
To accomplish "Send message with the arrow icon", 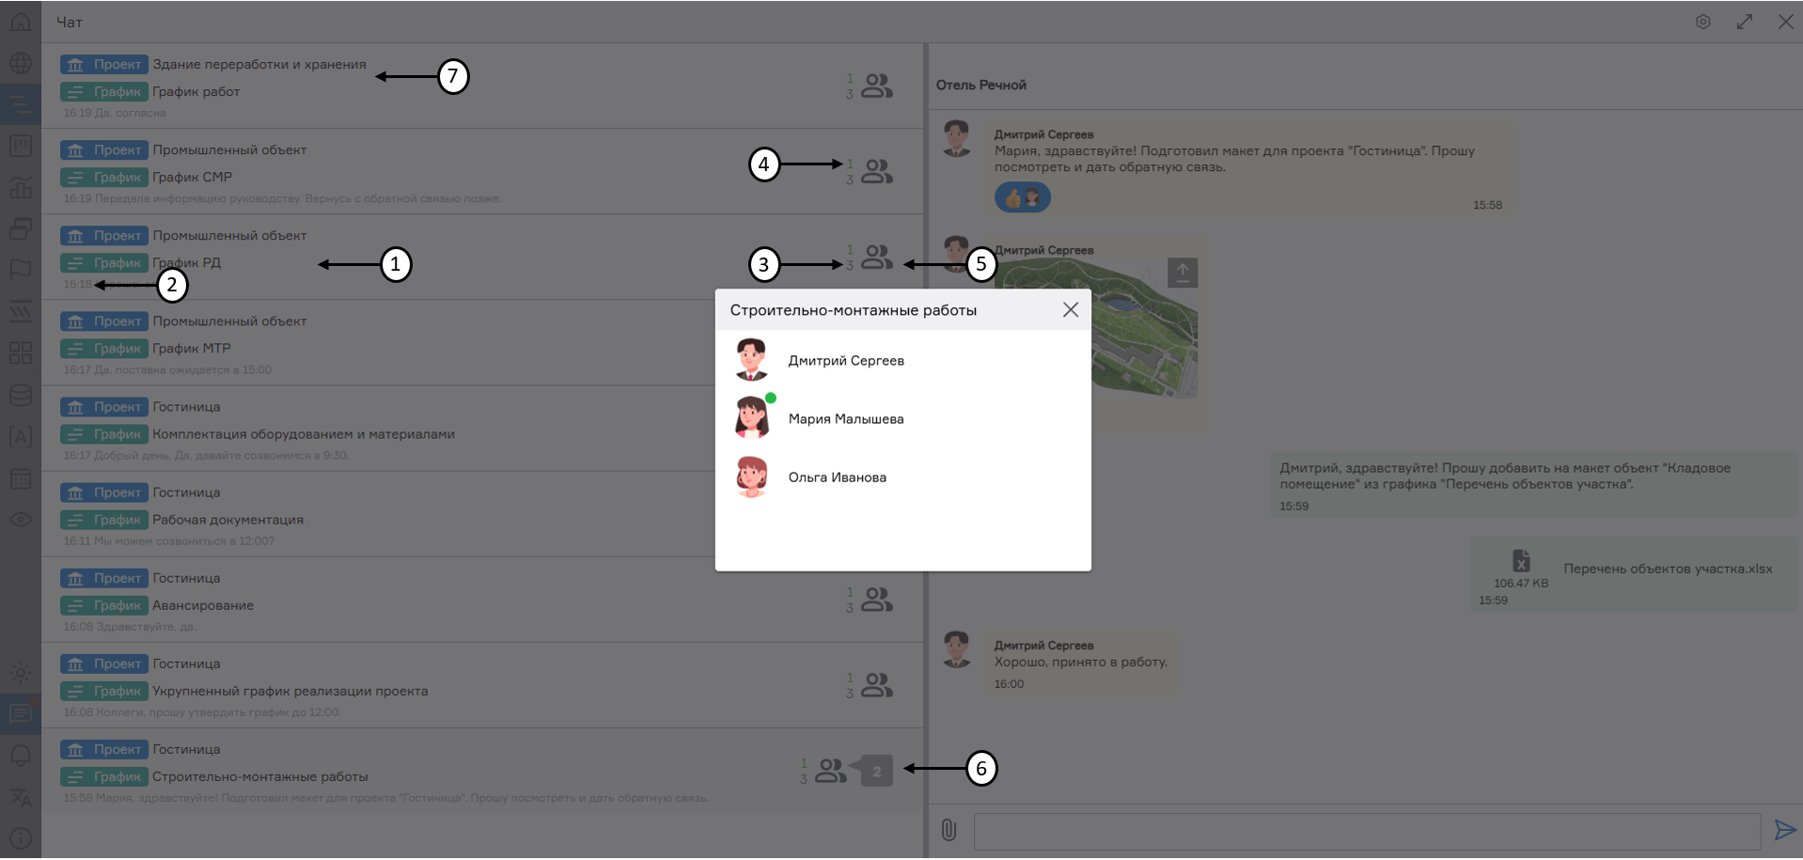I will (x=1783, y=830).
